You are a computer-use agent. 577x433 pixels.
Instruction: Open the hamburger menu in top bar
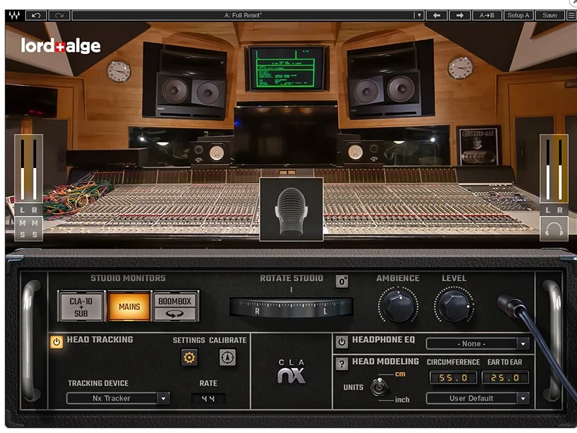[571, 16]
